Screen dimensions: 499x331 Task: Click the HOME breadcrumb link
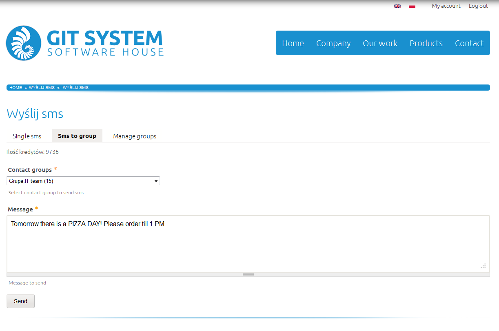16,88
